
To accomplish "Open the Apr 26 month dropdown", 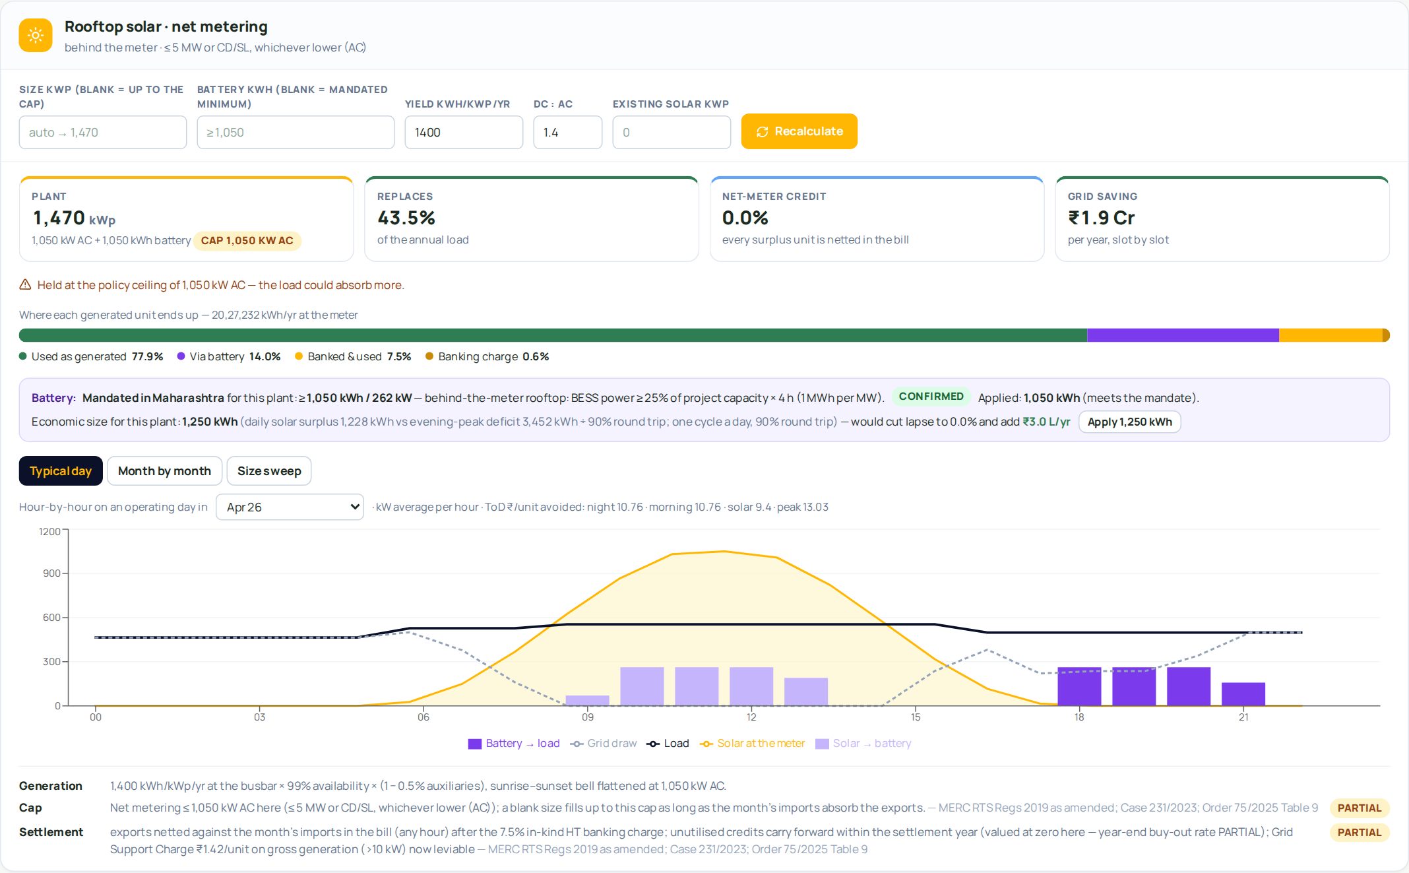I will (290, 507).
